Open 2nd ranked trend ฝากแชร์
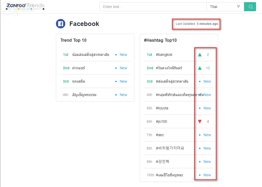Screen dimensions: 262x187 (78, 68)
